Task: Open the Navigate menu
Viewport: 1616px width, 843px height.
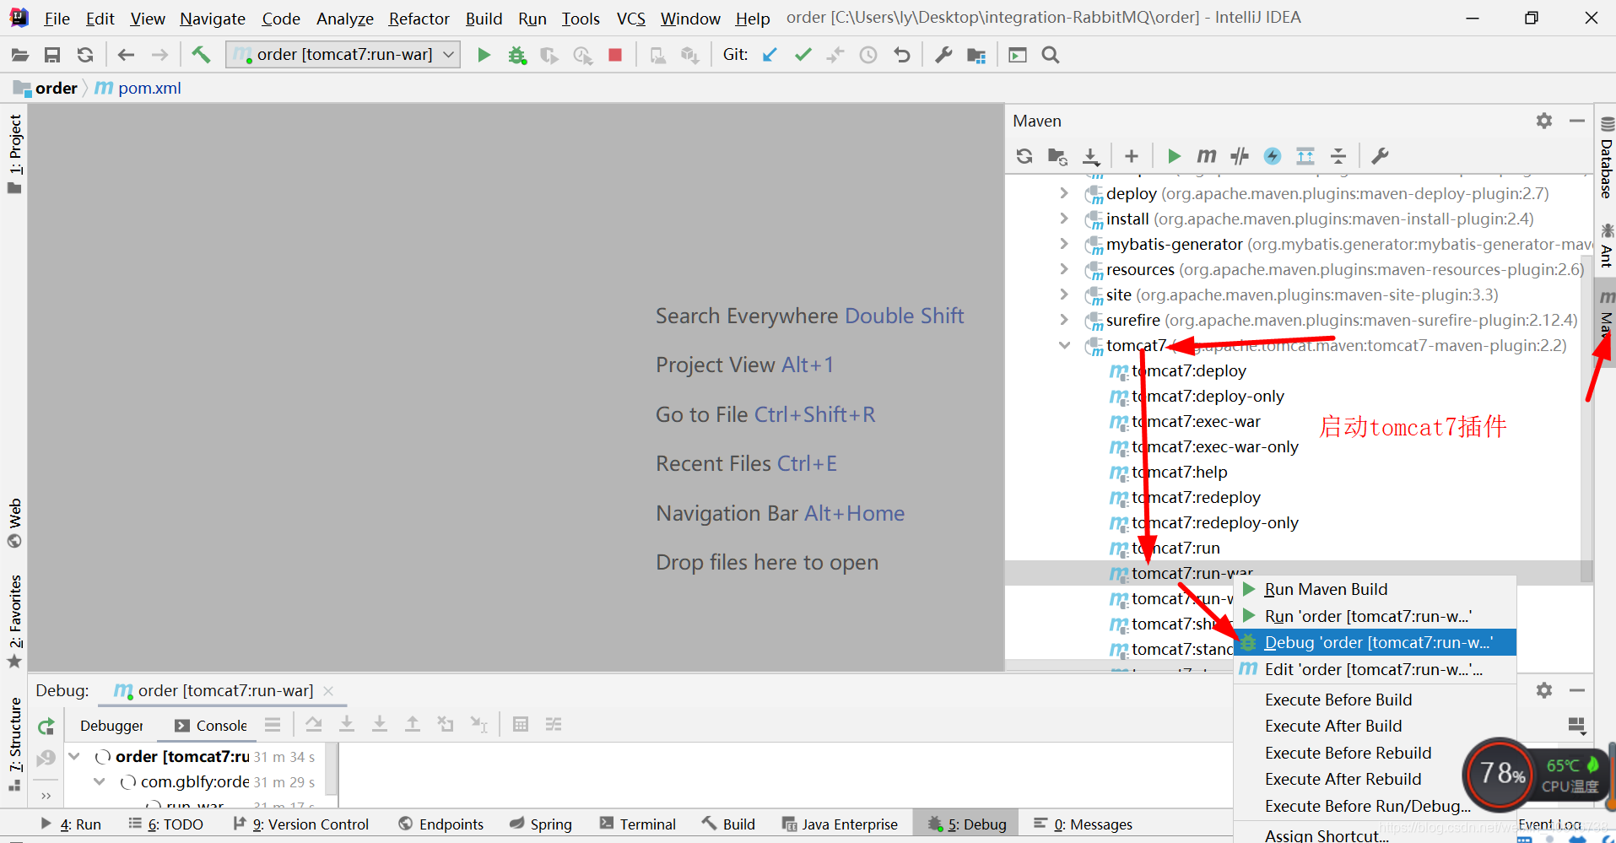Action: pos(213,19)
